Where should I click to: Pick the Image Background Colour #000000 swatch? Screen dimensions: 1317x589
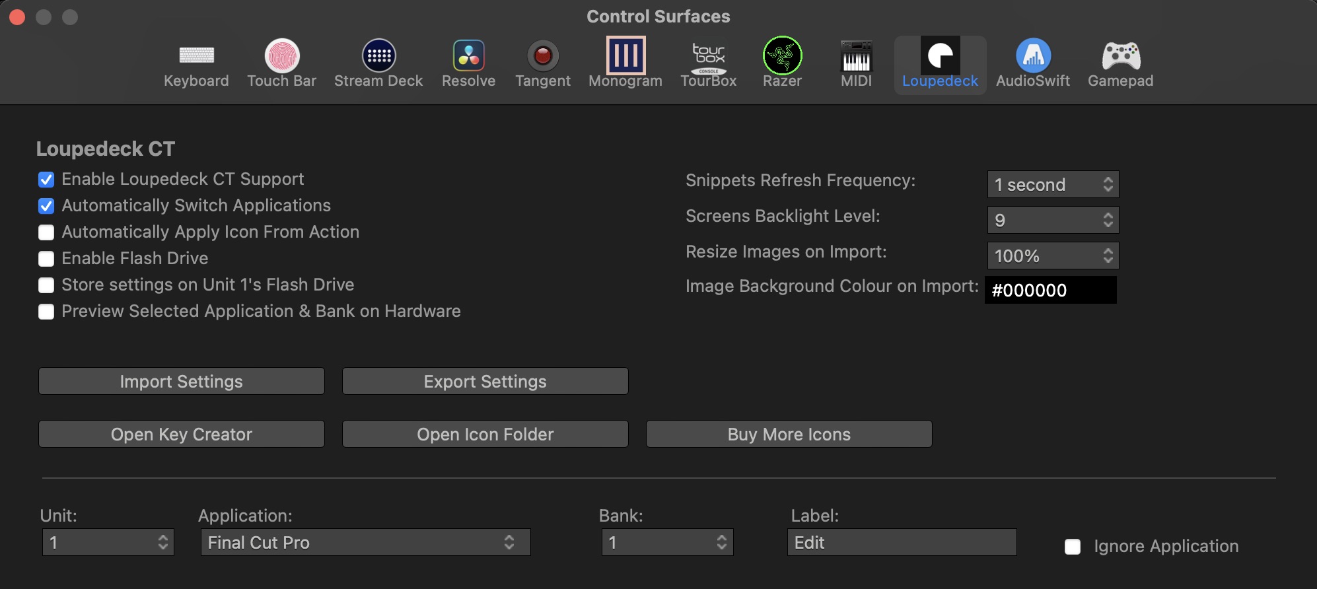tap(1051, 290)
